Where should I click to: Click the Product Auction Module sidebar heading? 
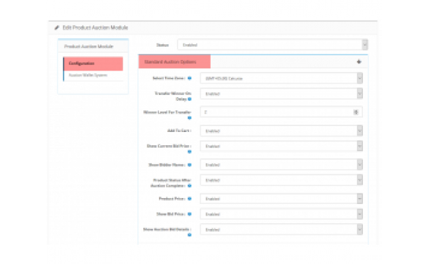pos(88,46)
